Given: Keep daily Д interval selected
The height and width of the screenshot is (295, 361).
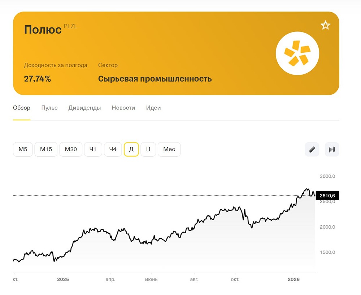Looking at the screenshot, I should [x=130, y=149].
